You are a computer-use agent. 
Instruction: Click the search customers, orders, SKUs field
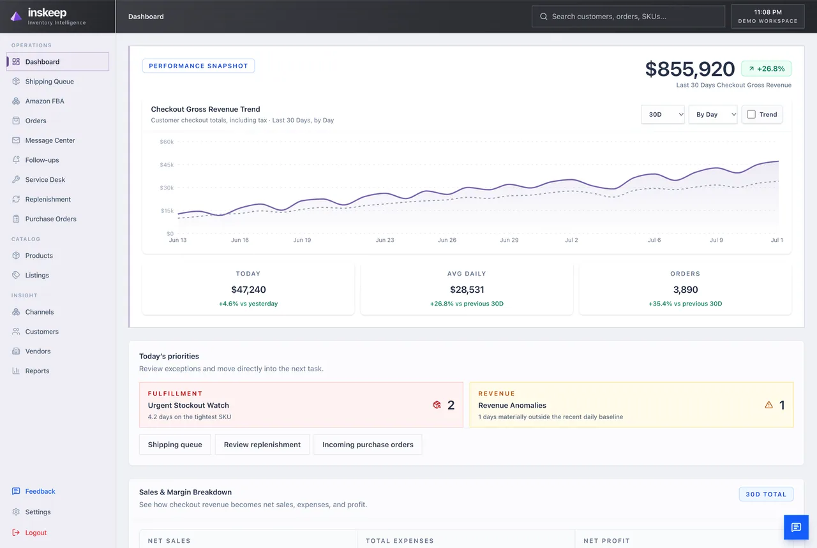[628, 17]
